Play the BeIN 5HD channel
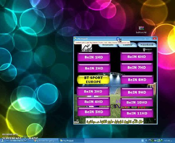Viewport: 175px width, 143px height. tap(94, 112)
